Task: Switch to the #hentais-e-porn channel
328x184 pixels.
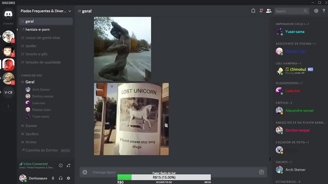Action: 38,29
